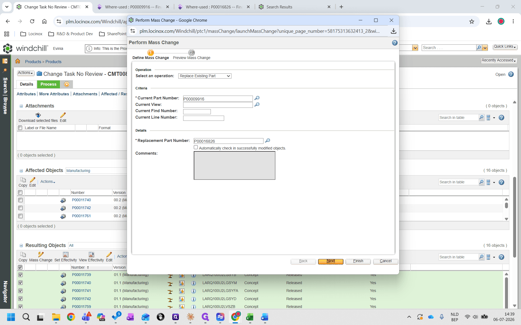This screenshot has width=521, height=325.
Task: Click into Comments text area
Action: click(x=234, y=165)
